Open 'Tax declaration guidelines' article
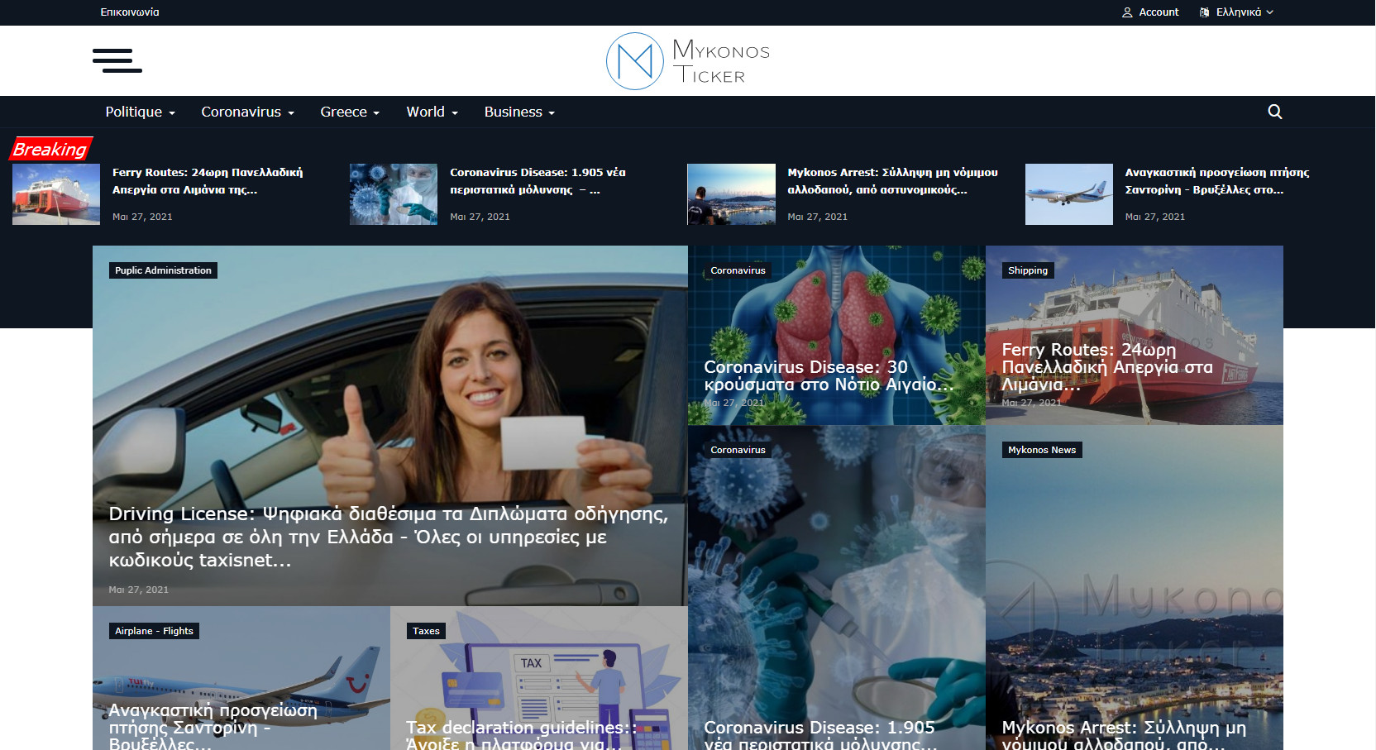This screenshot has width=1376, height=750. [522, 735]
